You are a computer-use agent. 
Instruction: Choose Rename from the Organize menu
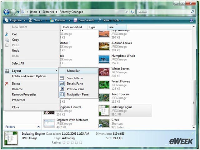(32, 89)
